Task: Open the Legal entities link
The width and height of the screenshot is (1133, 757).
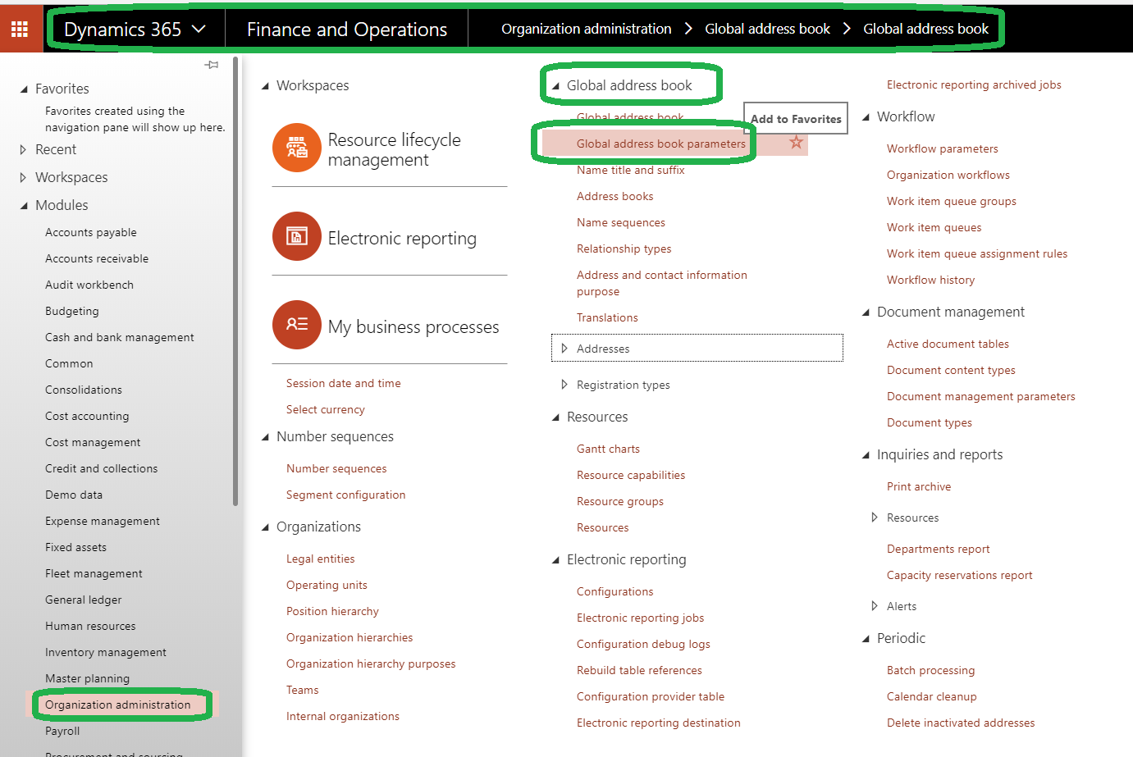Action: click(321, 559)
